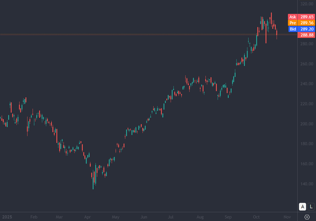Select the 2025 label on the time axis
The width and height of the screenshot is (316, 221).
point(7,217)
